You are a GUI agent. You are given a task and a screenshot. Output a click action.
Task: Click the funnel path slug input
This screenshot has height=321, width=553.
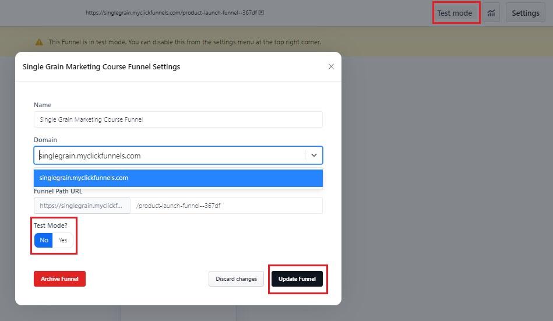(x=226, y=206)
